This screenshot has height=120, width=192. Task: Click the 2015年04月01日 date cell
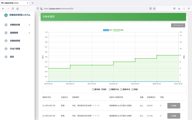coord(49,106)
